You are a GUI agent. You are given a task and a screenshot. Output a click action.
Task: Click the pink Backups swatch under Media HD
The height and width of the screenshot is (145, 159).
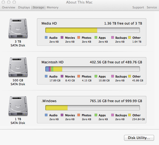(x=113, y=37)
